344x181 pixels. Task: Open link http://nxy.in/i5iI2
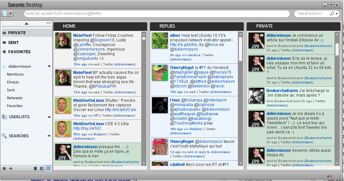(87, 128)
